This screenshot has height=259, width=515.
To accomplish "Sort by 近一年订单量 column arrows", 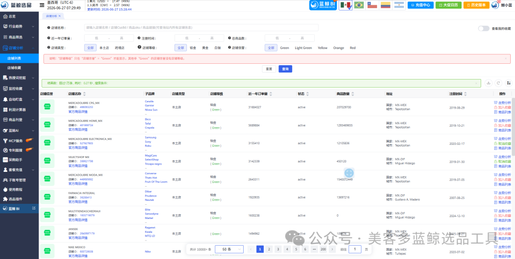I will [x=271, y=94].
